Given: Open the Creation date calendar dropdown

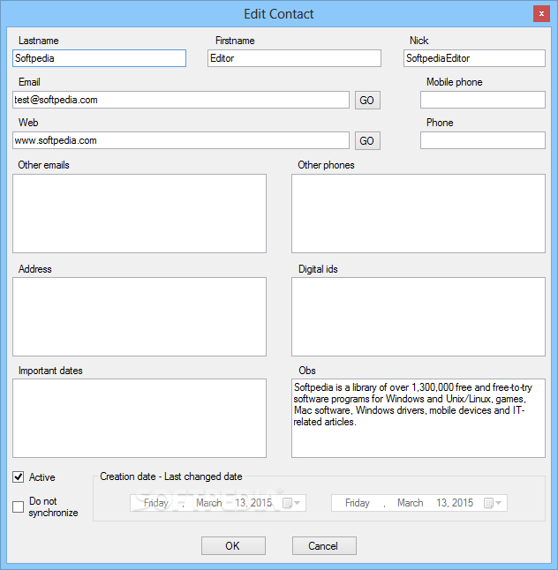Looking at the screenshot, I should (x=291, y=503).
